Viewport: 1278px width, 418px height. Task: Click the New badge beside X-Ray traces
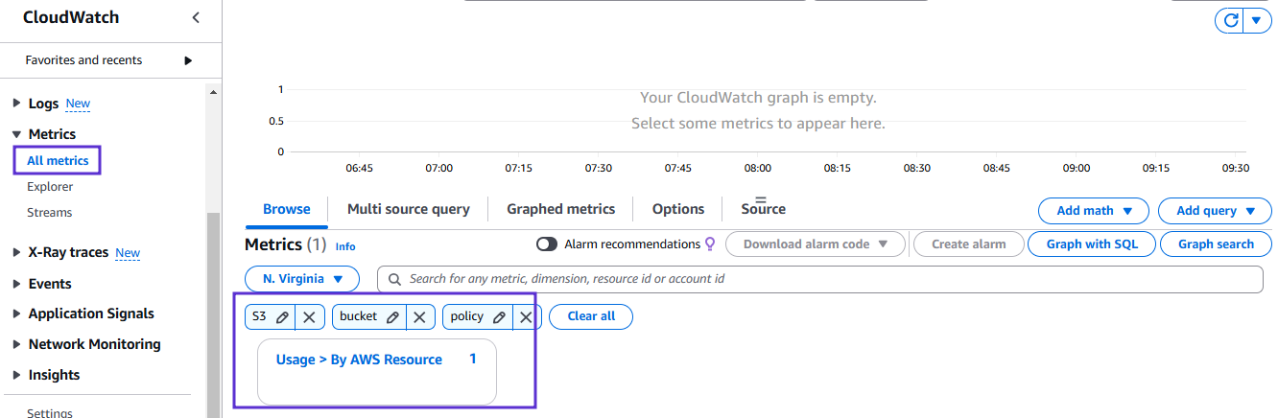(x=128, y=253)
